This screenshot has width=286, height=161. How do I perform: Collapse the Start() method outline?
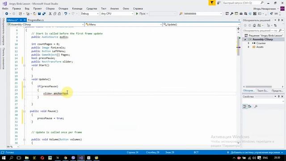point(24,65)
